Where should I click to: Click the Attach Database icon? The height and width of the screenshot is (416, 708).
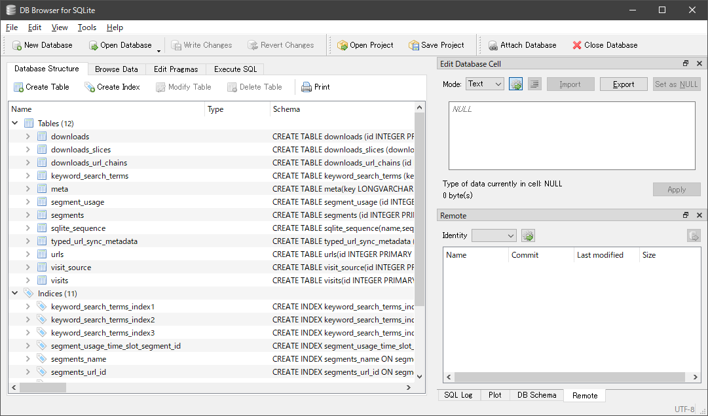click(493, 44)
